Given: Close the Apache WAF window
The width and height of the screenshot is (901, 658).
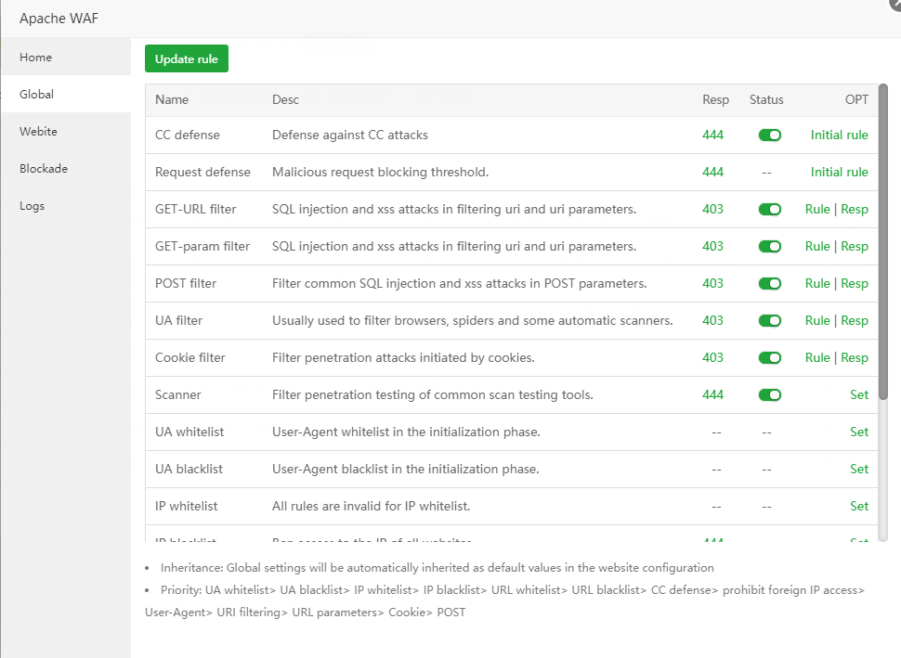Looking at the screenshot, I should click(x=894, y=4).
